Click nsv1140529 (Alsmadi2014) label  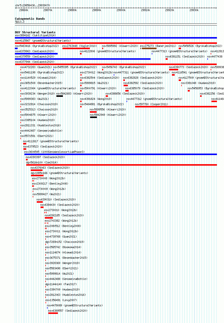[x=39, y=78]
